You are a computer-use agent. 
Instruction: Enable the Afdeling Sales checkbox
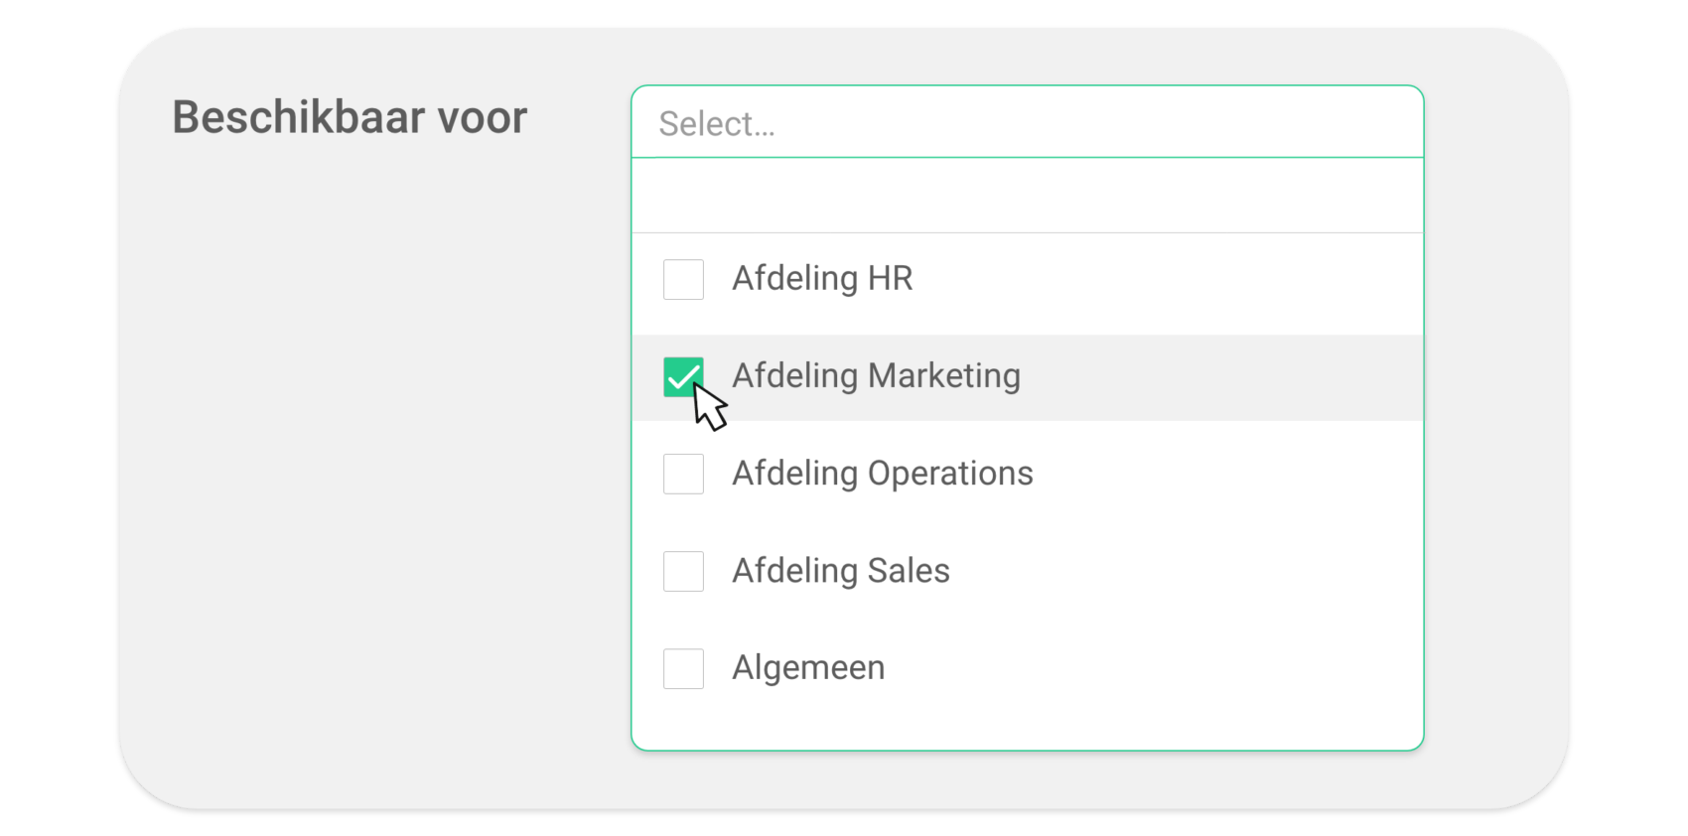point(683,571)
